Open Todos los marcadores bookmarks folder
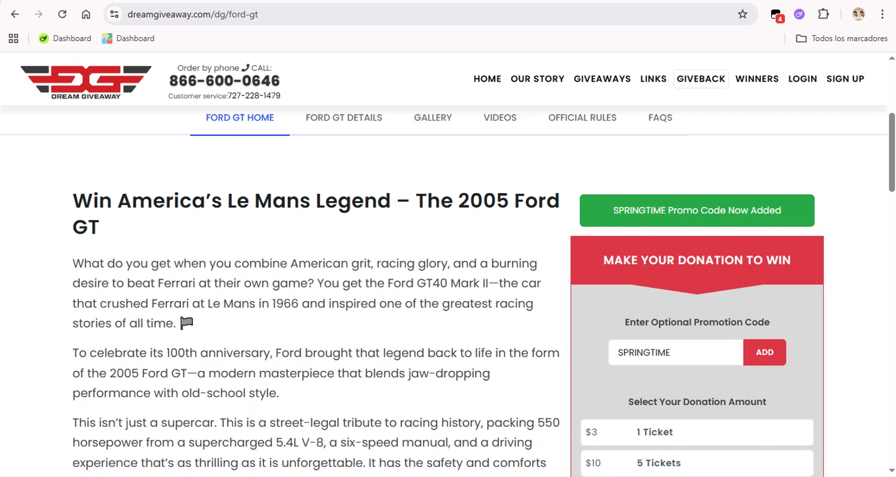This screenshot has height=477, width=896. coord(842,38)
